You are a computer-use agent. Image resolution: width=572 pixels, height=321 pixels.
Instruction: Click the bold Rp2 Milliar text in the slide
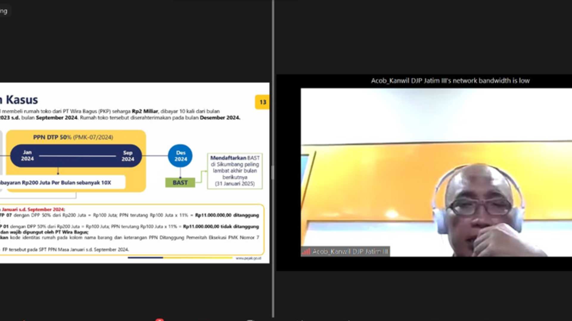click(145, 111)
